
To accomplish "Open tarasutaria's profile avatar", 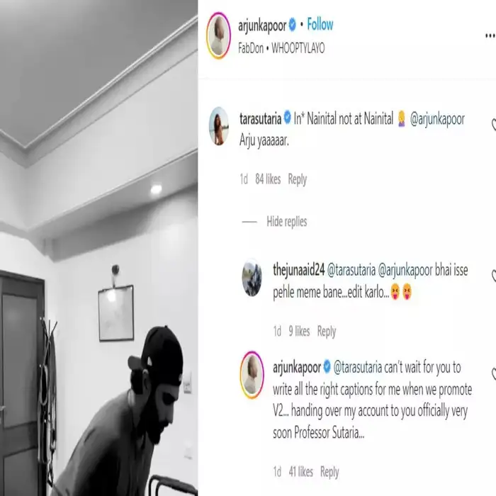I will [x=219, y=126].
